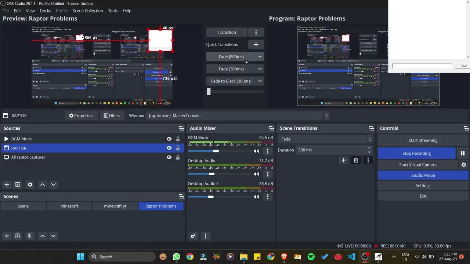Screen dimensions: 470x264
Task: Hide the BGM Music source
Action: tap(169, 139)
